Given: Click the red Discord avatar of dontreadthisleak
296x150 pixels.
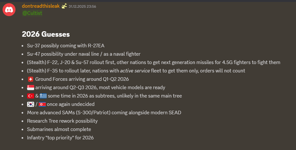Looking at the screenshot, I should point(9,10).
